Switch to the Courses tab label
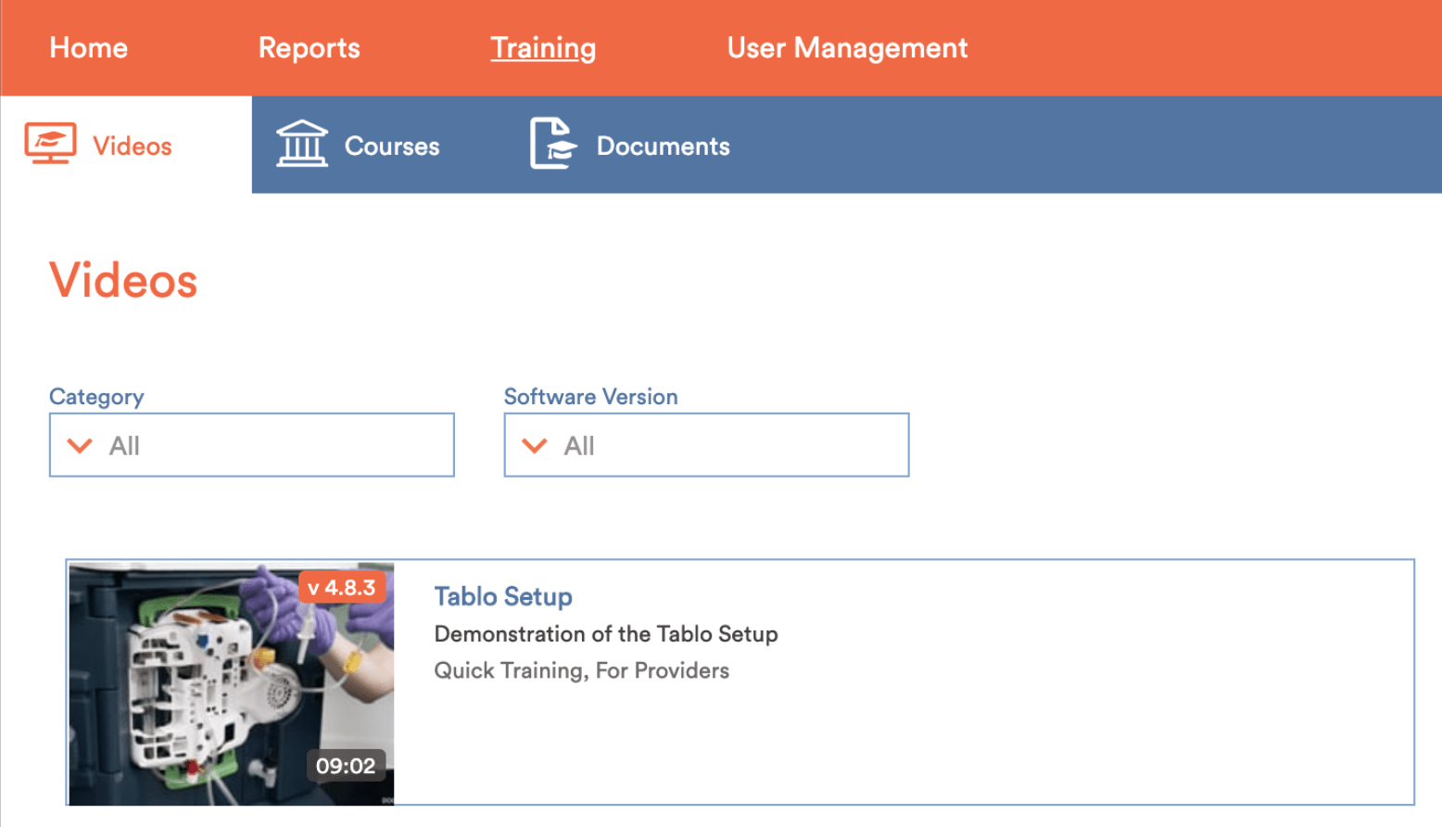 (392, 146)
